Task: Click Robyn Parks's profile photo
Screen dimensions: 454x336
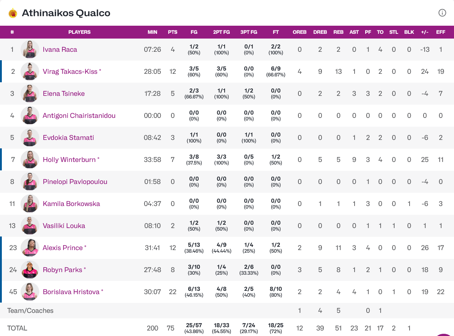Action: tap(30, 270)
